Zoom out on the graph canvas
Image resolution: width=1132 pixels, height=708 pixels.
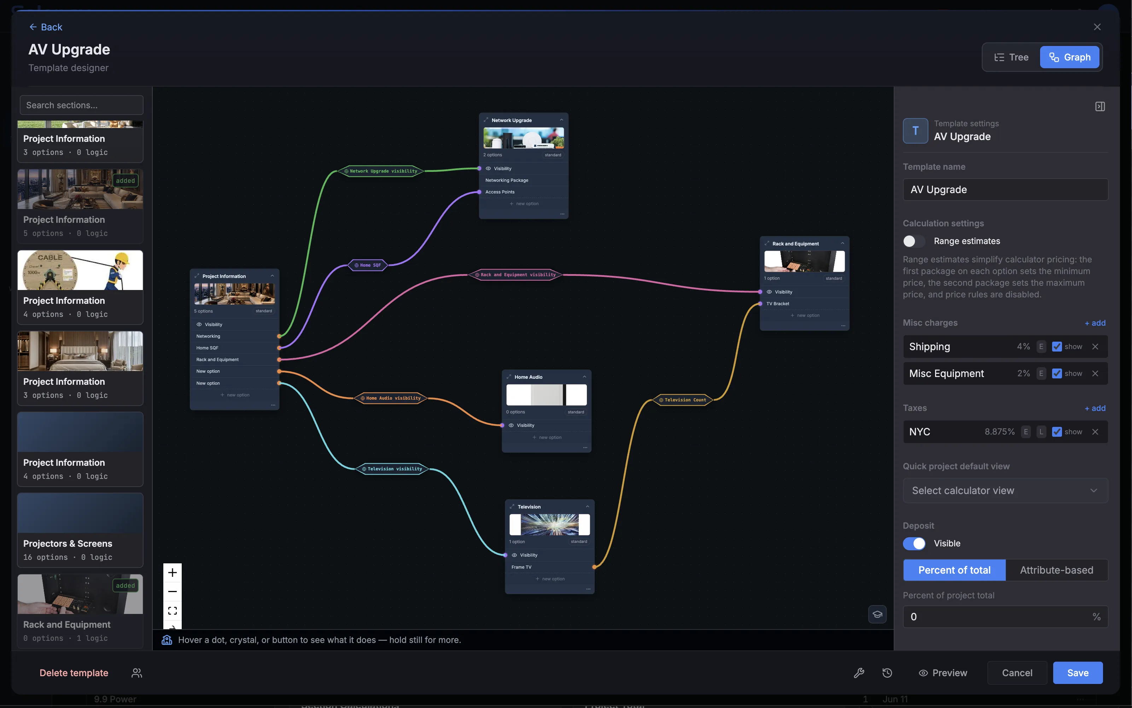(x=172, y=591)
